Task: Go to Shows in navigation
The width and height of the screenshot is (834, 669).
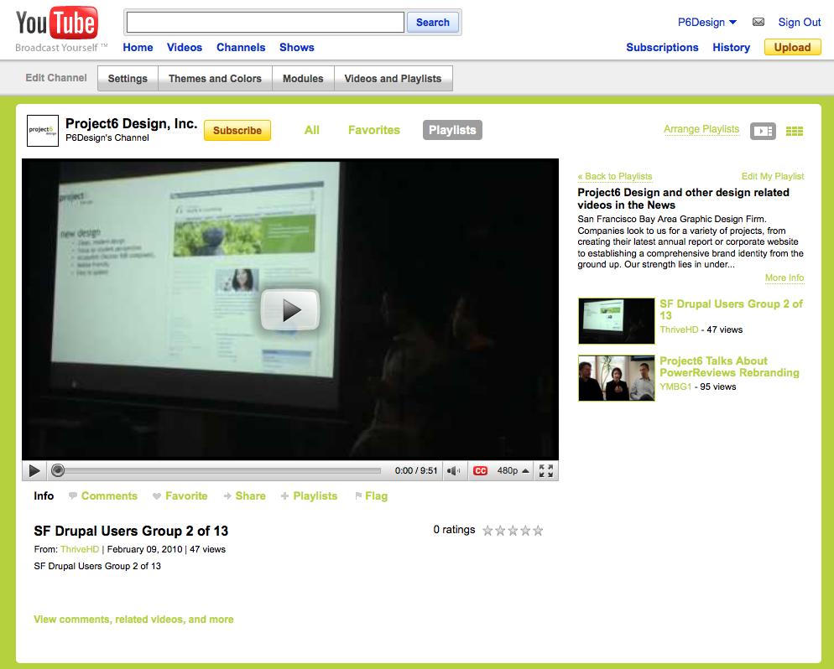Action: coord(297,47)
